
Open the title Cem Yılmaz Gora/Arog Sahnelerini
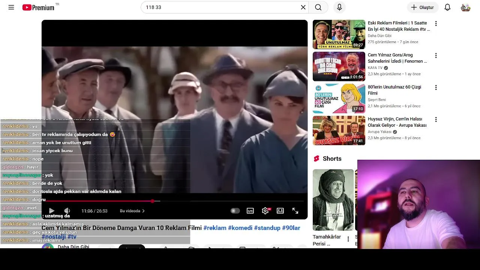(397, 58)
